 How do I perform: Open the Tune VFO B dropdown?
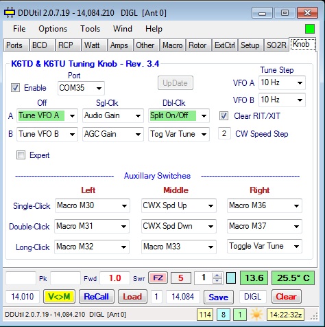(47, 134)
